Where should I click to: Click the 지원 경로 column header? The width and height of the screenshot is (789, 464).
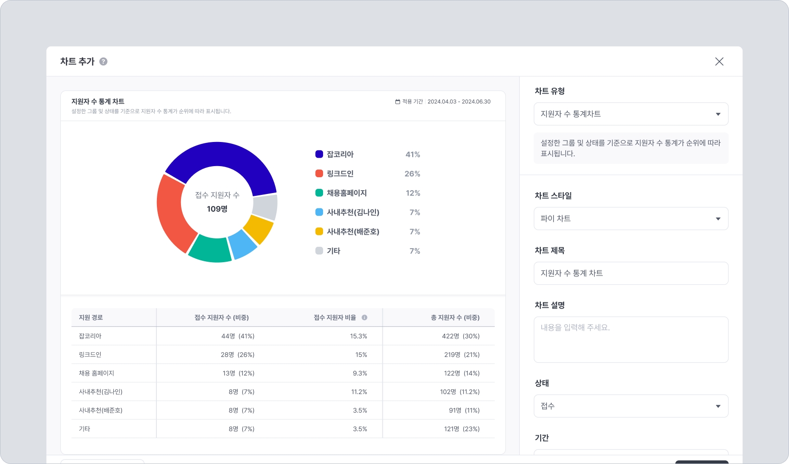(x=91, y=318)
